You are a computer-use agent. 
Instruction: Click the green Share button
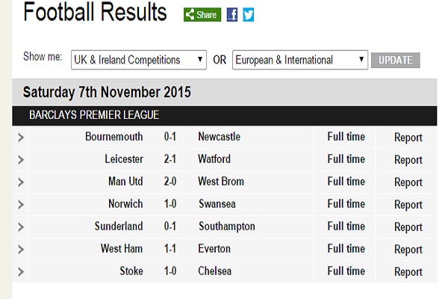(x=202, y=15)
